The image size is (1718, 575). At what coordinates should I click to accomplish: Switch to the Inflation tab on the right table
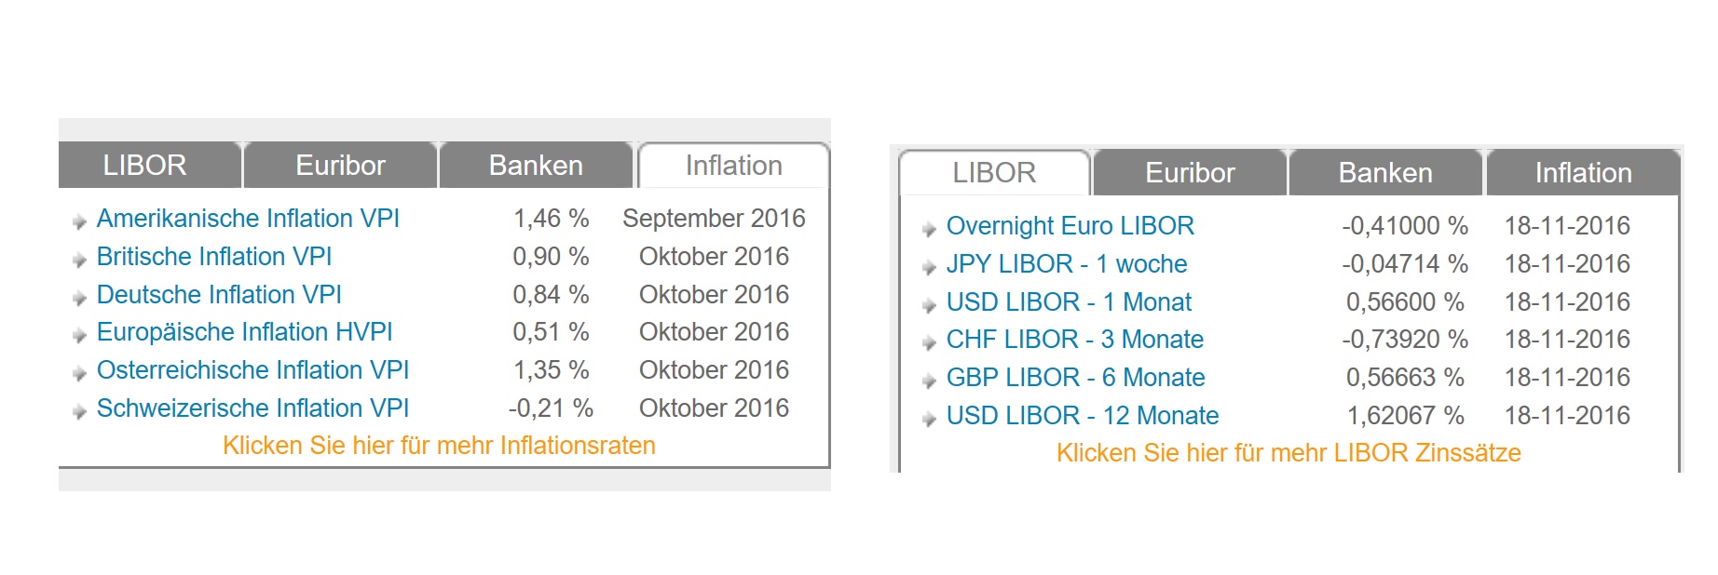point(1581,172)
